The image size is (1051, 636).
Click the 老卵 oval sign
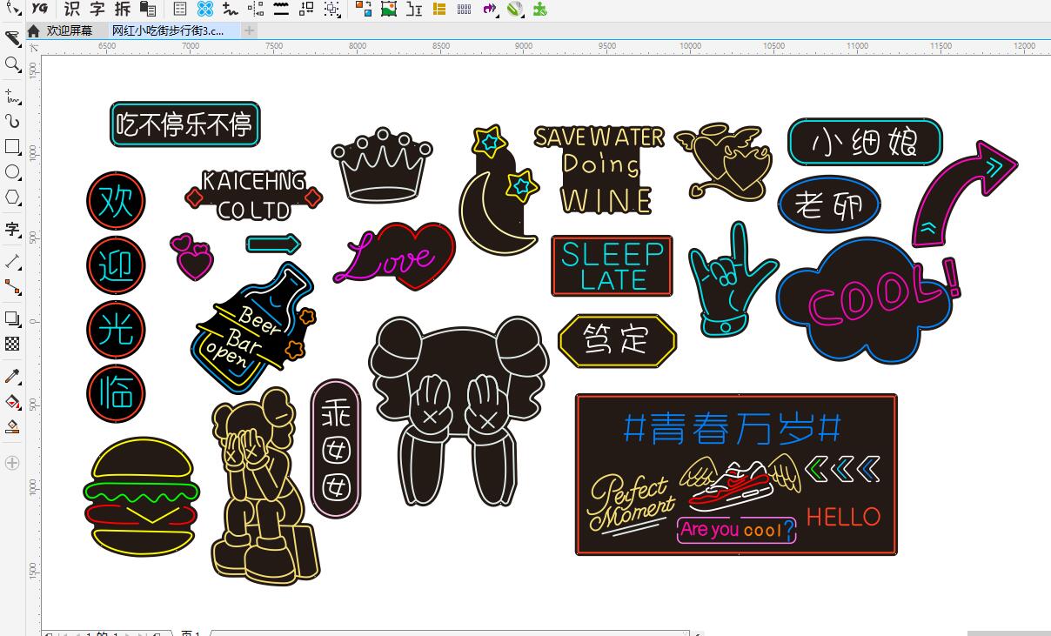[829, 205]
